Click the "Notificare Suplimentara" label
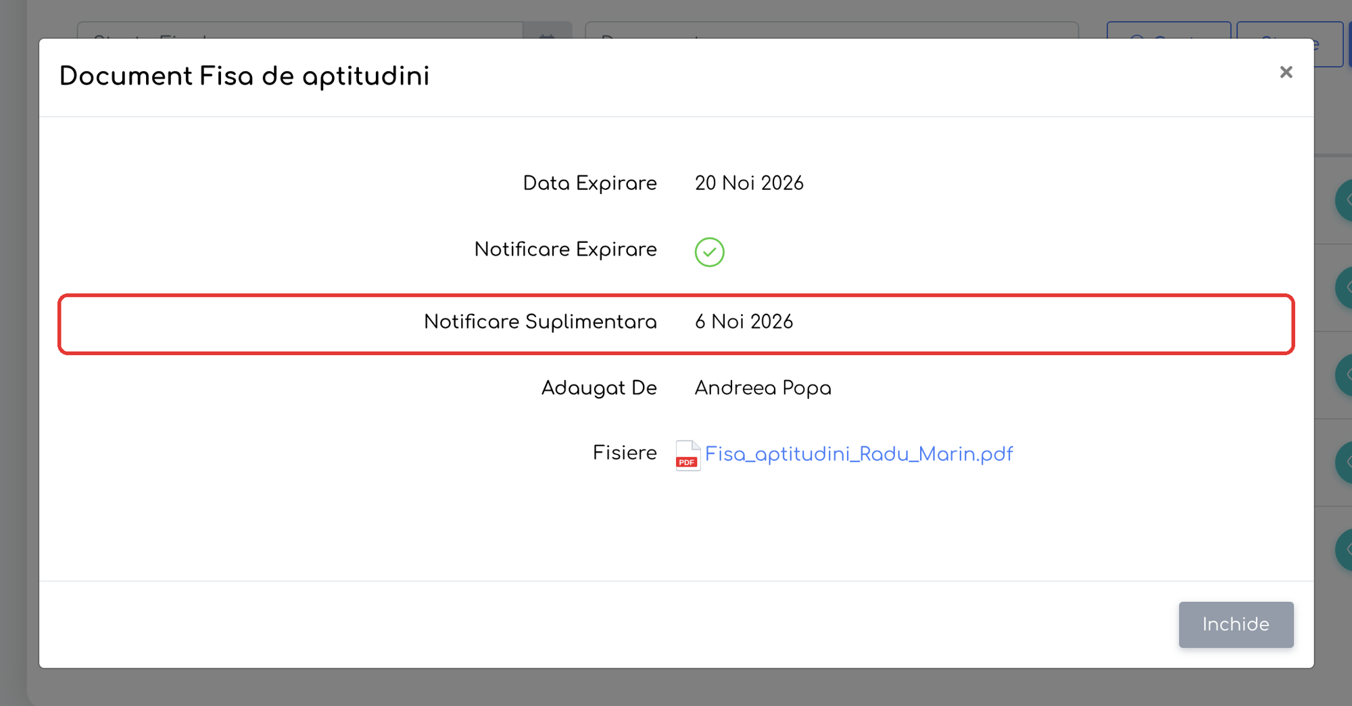 (540, 322)
